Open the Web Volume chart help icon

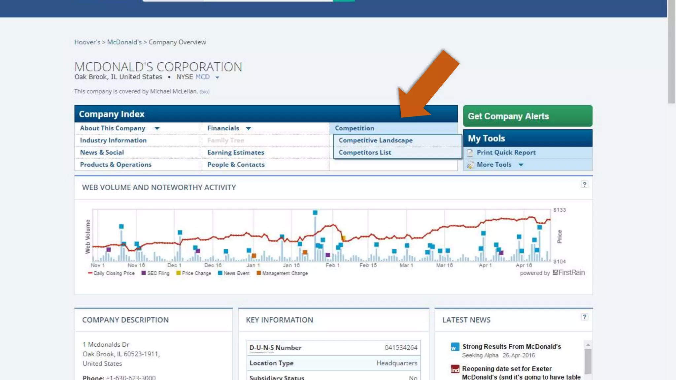(584, 184)
